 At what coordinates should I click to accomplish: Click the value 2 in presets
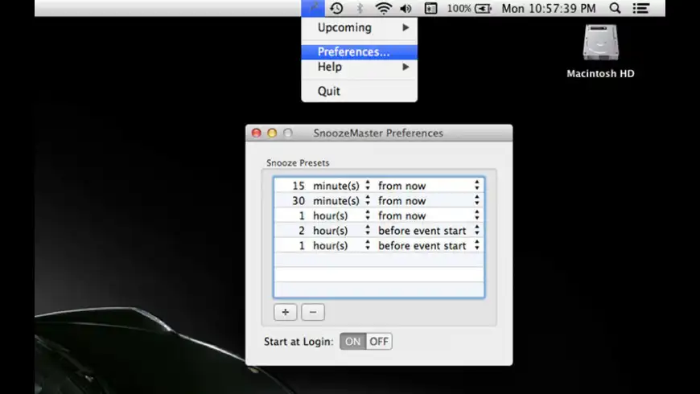(302, 231)
